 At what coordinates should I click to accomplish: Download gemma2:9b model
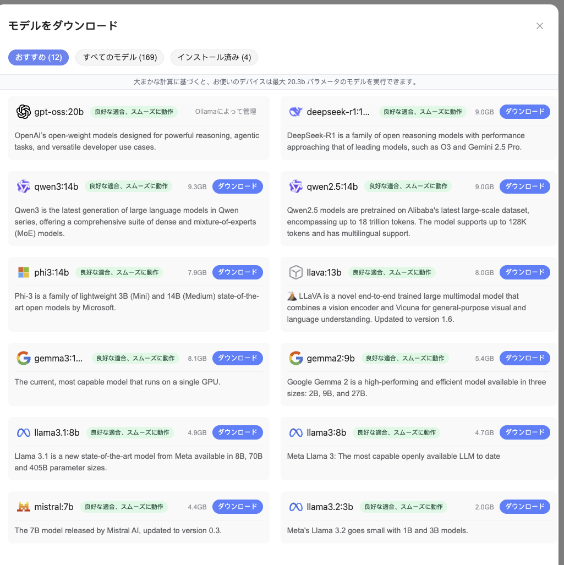pyautogui.click(x=525, y=358)
